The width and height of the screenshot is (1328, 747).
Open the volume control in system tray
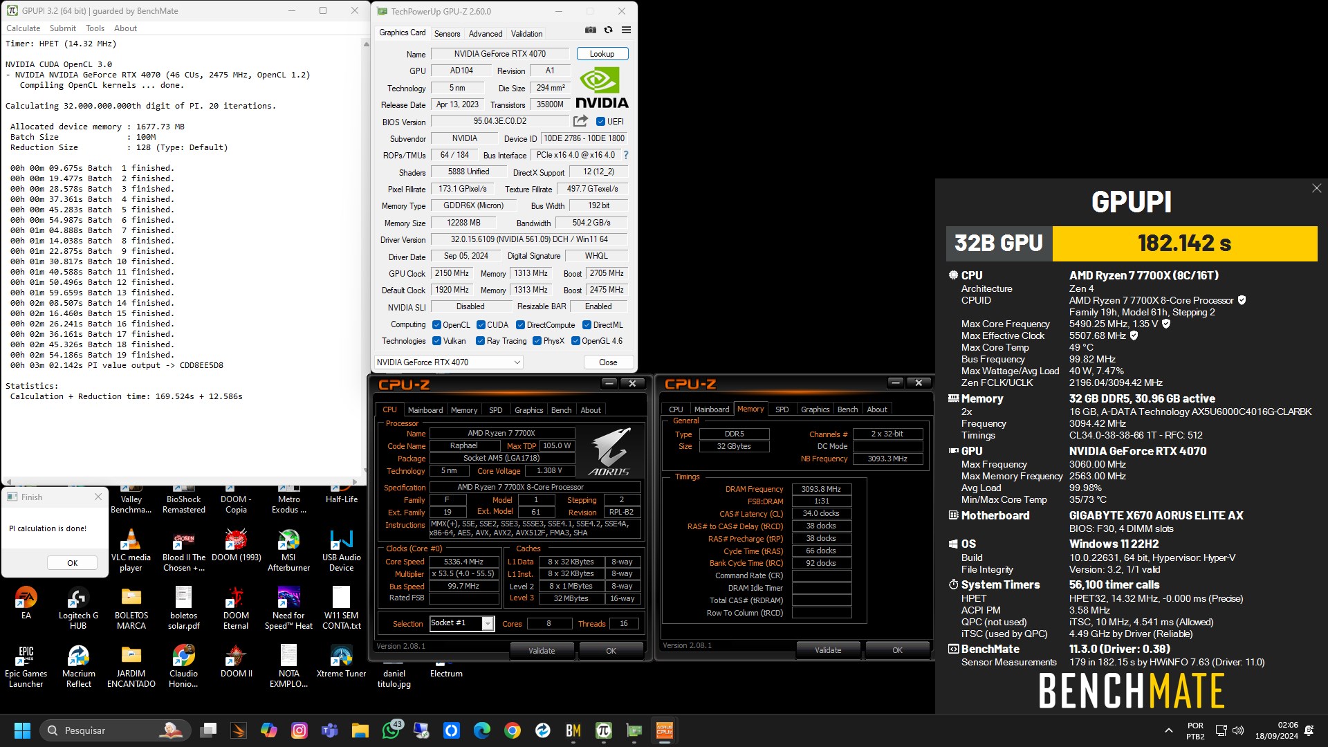pyautogui.click(x=1238, y=730)
